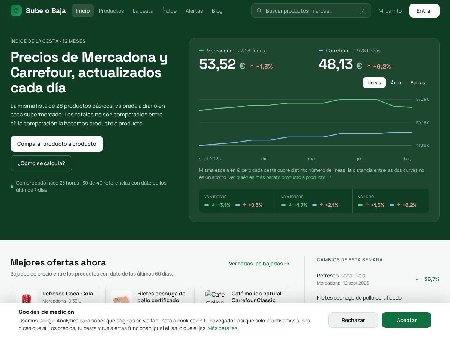Select the Líneas chart view
Screen dimensions: 450x337
click(374, 82)
